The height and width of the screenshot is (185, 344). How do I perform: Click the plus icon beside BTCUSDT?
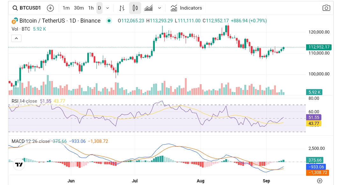(50, 8)
